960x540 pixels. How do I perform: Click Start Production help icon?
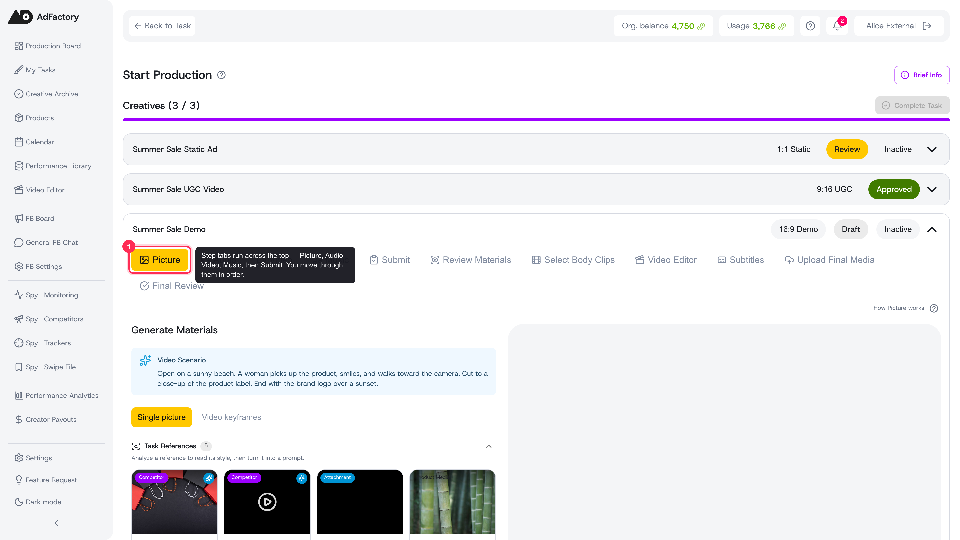tap(221, 75)
